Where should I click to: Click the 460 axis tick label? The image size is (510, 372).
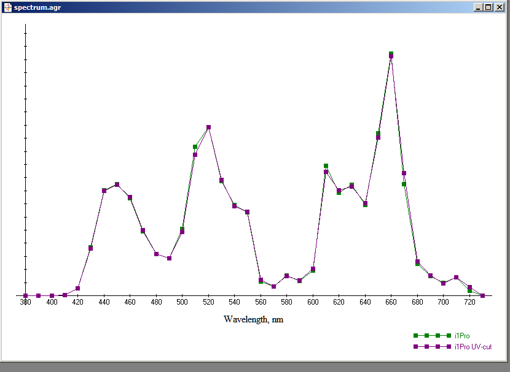[x=130, y=302]
